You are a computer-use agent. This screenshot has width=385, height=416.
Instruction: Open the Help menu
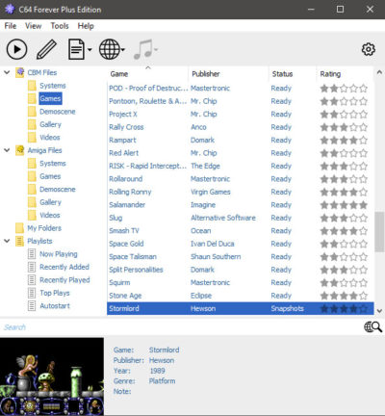tap(86, 26)
